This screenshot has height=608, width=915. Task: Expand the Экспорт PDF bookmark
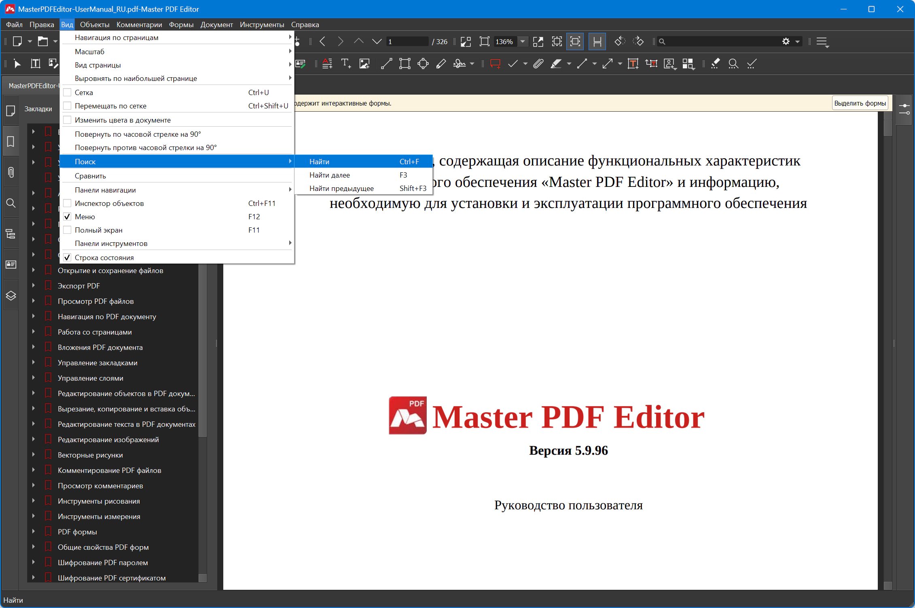click(34, 286)
